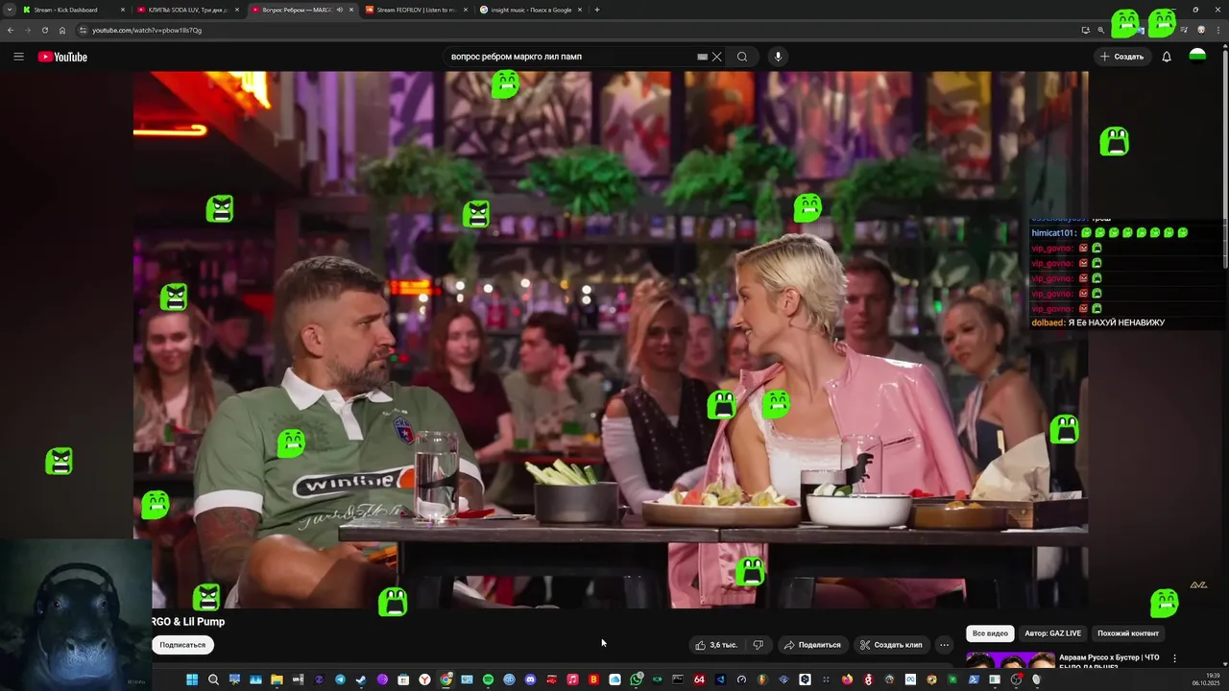Open the tab search dropdown arrow
This screenshot has width=1229, height=691.
[10, 10]
